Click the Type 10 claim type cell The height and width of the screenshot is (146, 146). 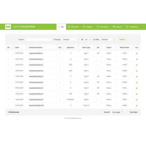(86, 105)
